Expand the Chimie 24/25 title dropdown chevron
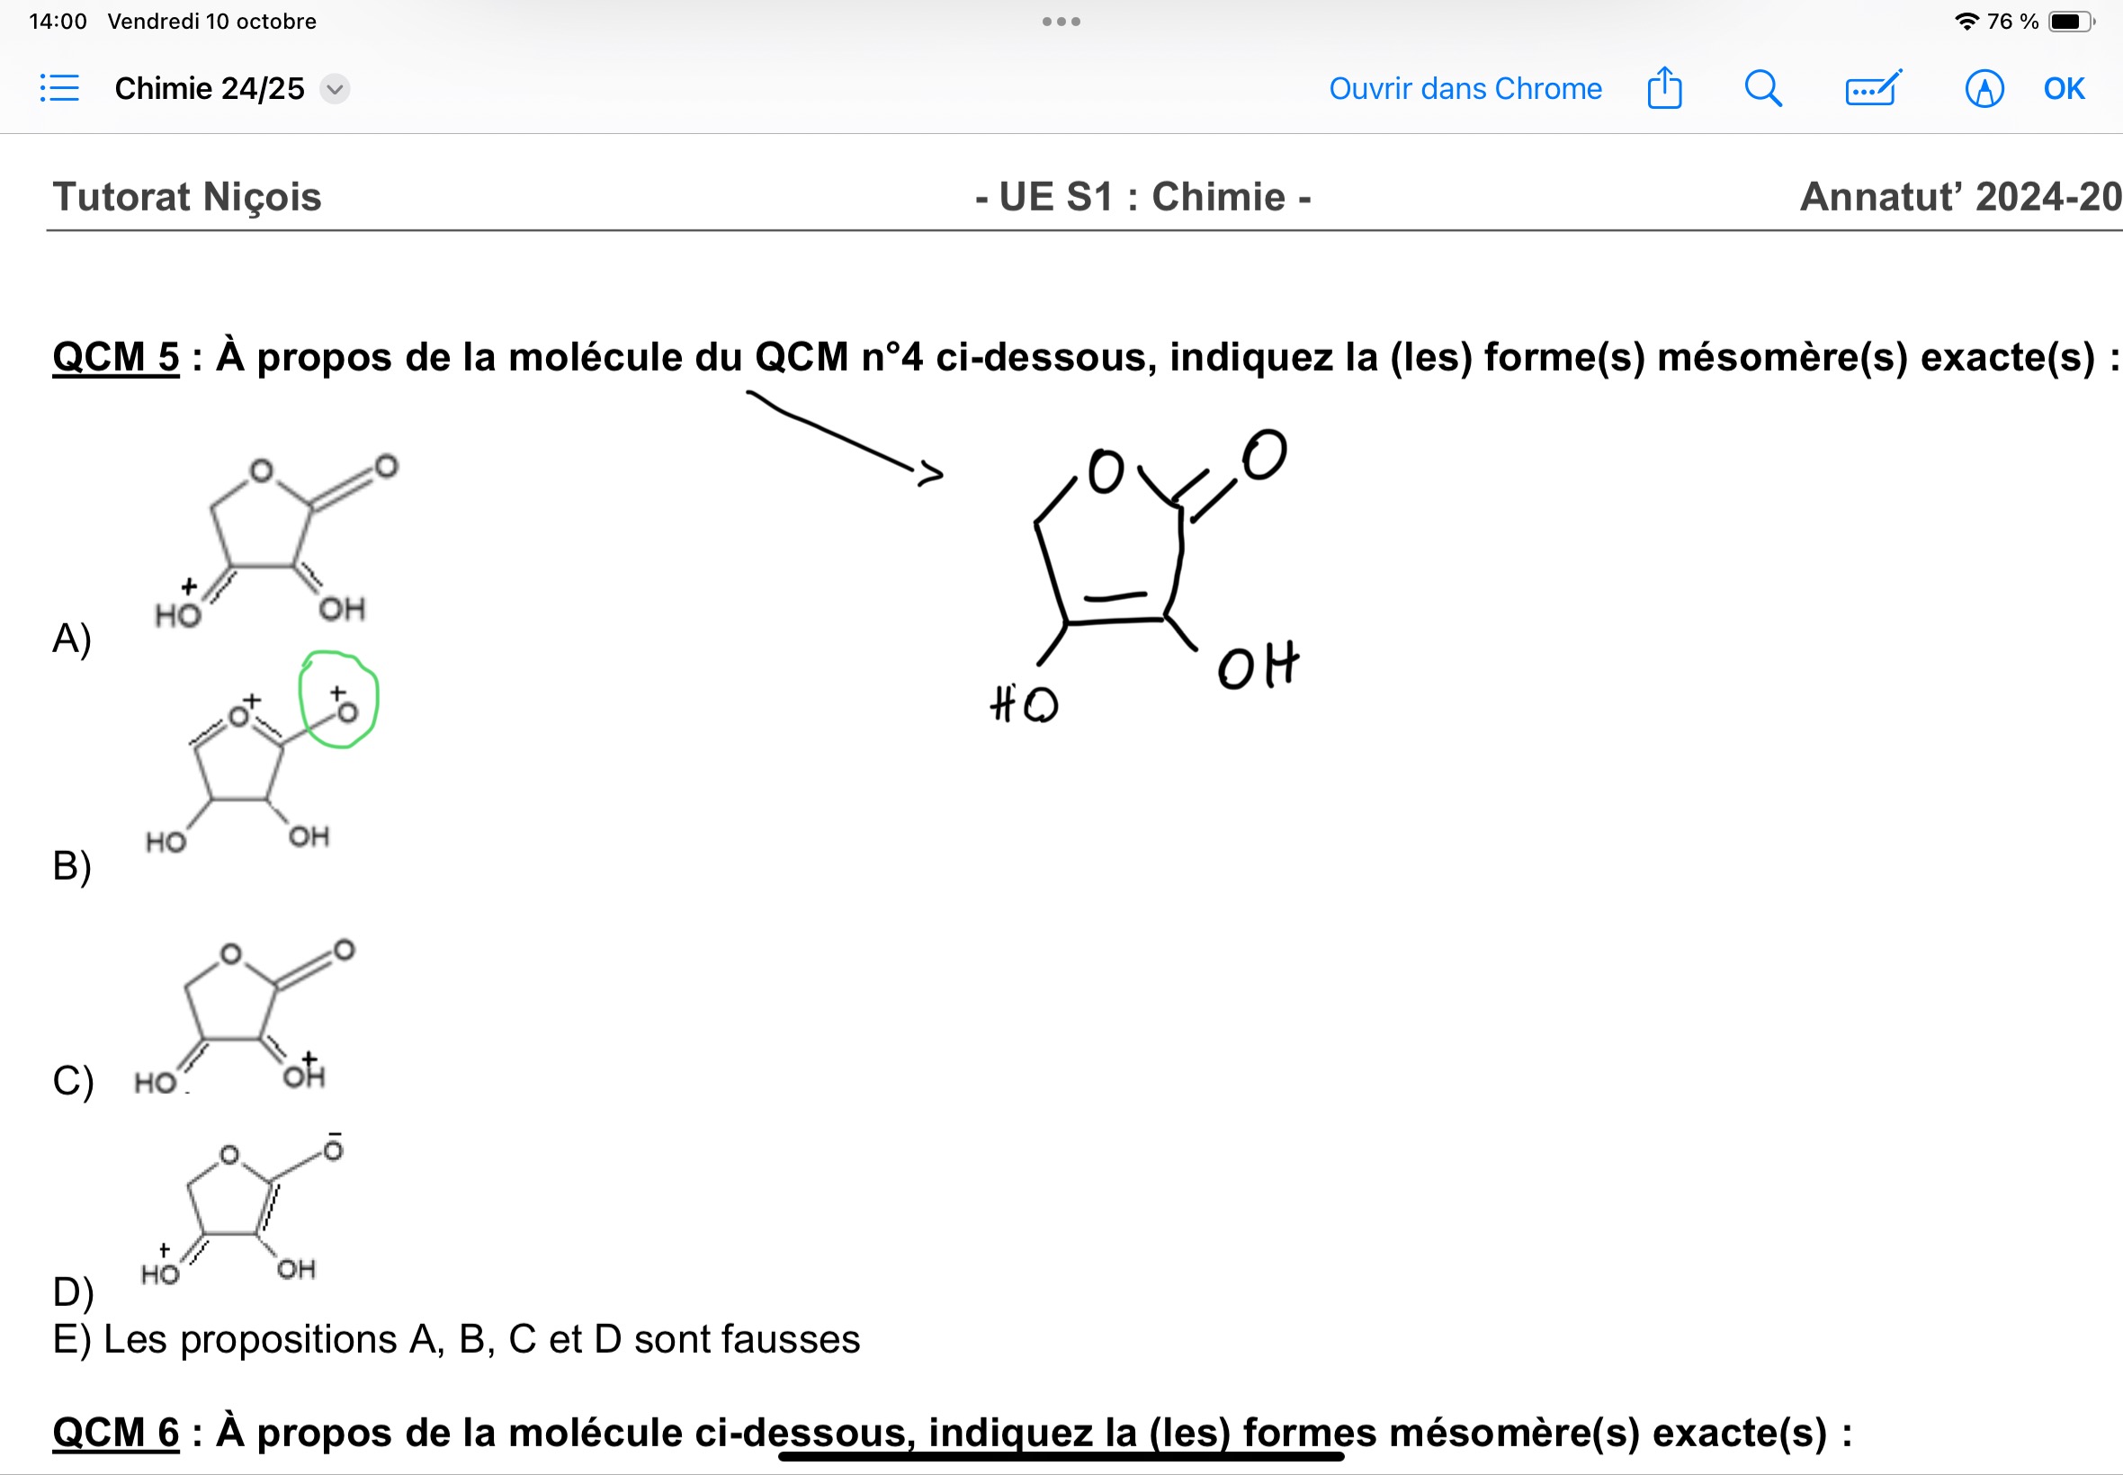 click(335, 90)
